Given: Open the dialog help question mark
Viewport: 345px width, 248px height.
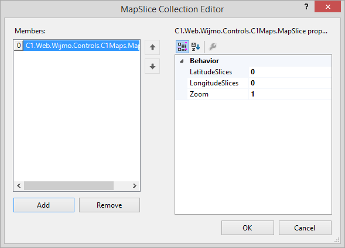Looking at the screenshot, I should (x=306, y=7).
